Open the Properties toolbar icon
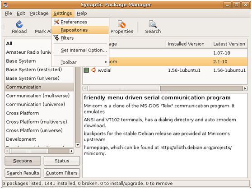The height and width of the screenshot is (189, 252). [x=121, y=24]
